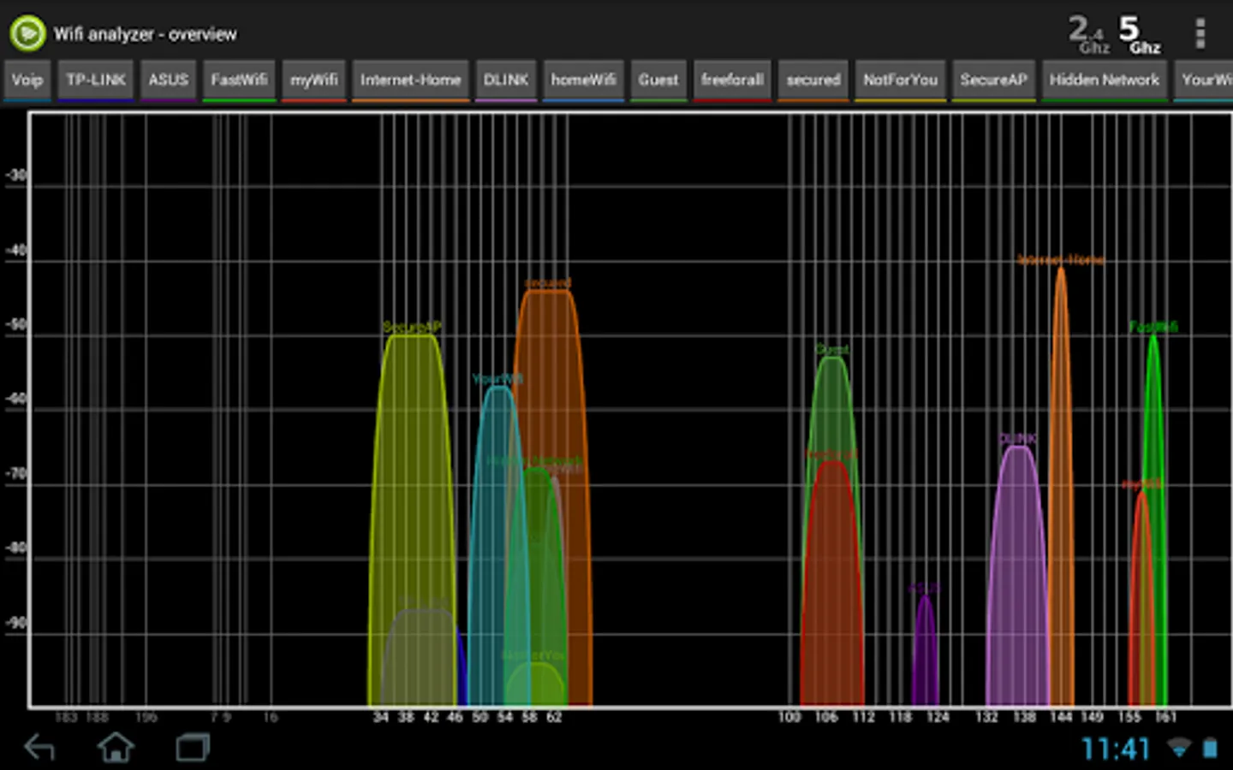Switch to the 2.4 GHz band
Viewport: 1233px width, 770px height.
(x=1087, y=34)
